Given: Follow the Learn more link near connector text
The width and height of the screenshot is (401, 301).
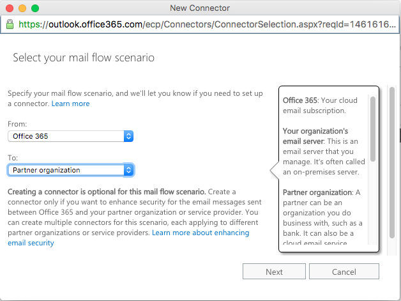Looking at the screenshot, I should click(x=71, y=104).
